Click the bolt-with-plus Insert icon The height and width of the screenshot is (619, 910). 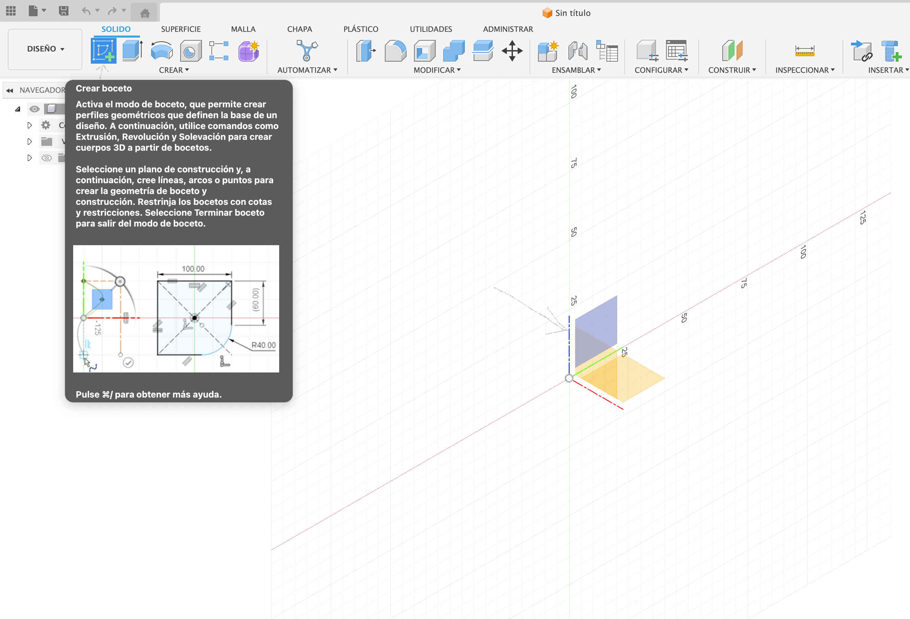point(891,51)
